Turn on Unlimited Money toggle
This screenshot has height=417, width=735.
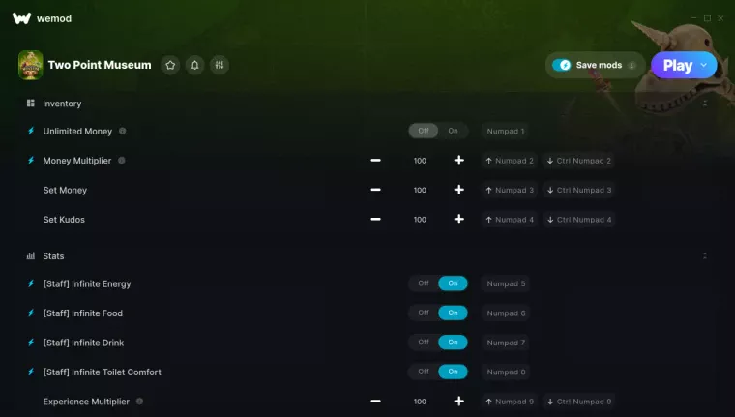point(453,131)
